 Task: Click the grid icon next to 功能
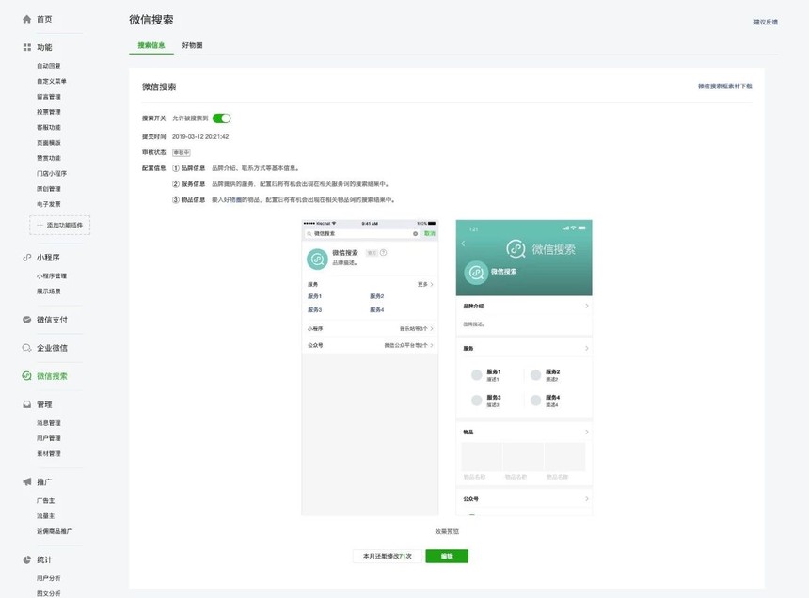(27, 47)
